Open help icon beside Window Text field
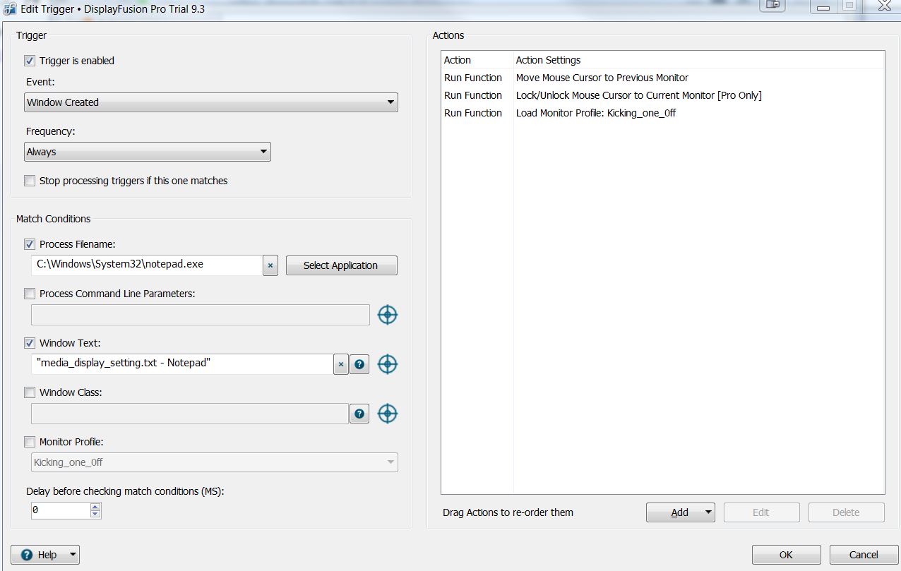The image size is (901, 571). coord(359,364)
